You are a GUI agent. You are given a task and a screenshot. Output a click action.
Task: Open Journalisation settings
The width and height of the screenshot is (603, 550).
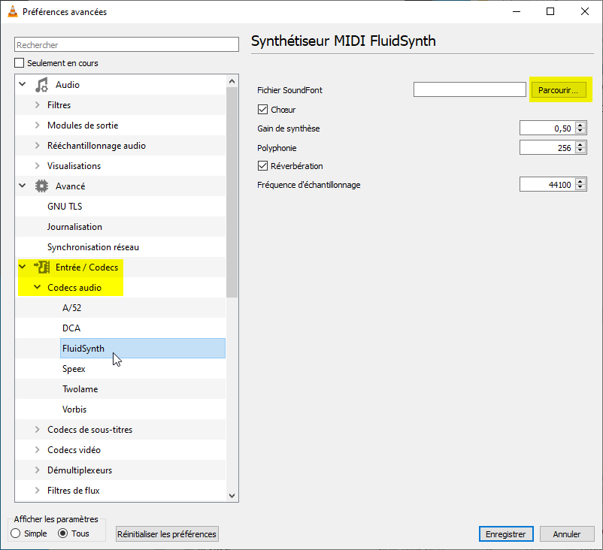(x=74, y=227)
